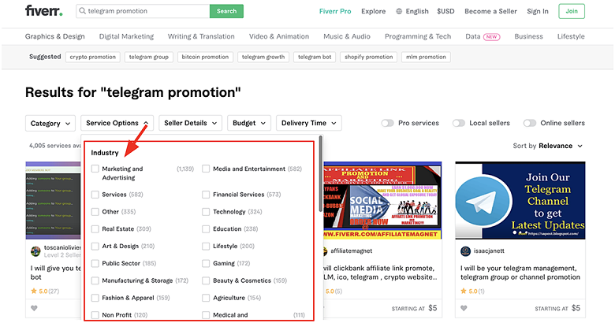Select mlm promotion suggestion
Screen dimensions: 615x323
[x=426, y=57]
